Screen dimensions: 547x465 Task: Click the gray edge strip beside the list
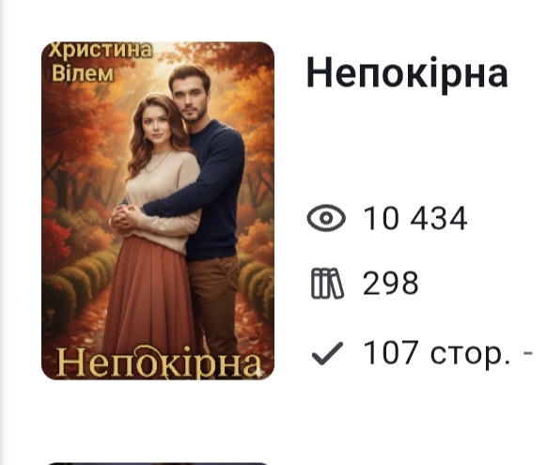click(x=3, y=233)
